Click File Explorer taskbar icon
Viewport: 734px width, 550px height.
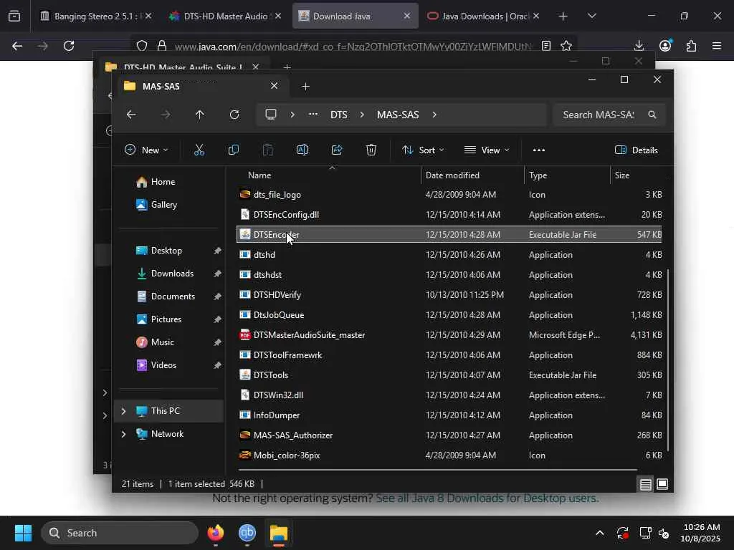point(279,533)
